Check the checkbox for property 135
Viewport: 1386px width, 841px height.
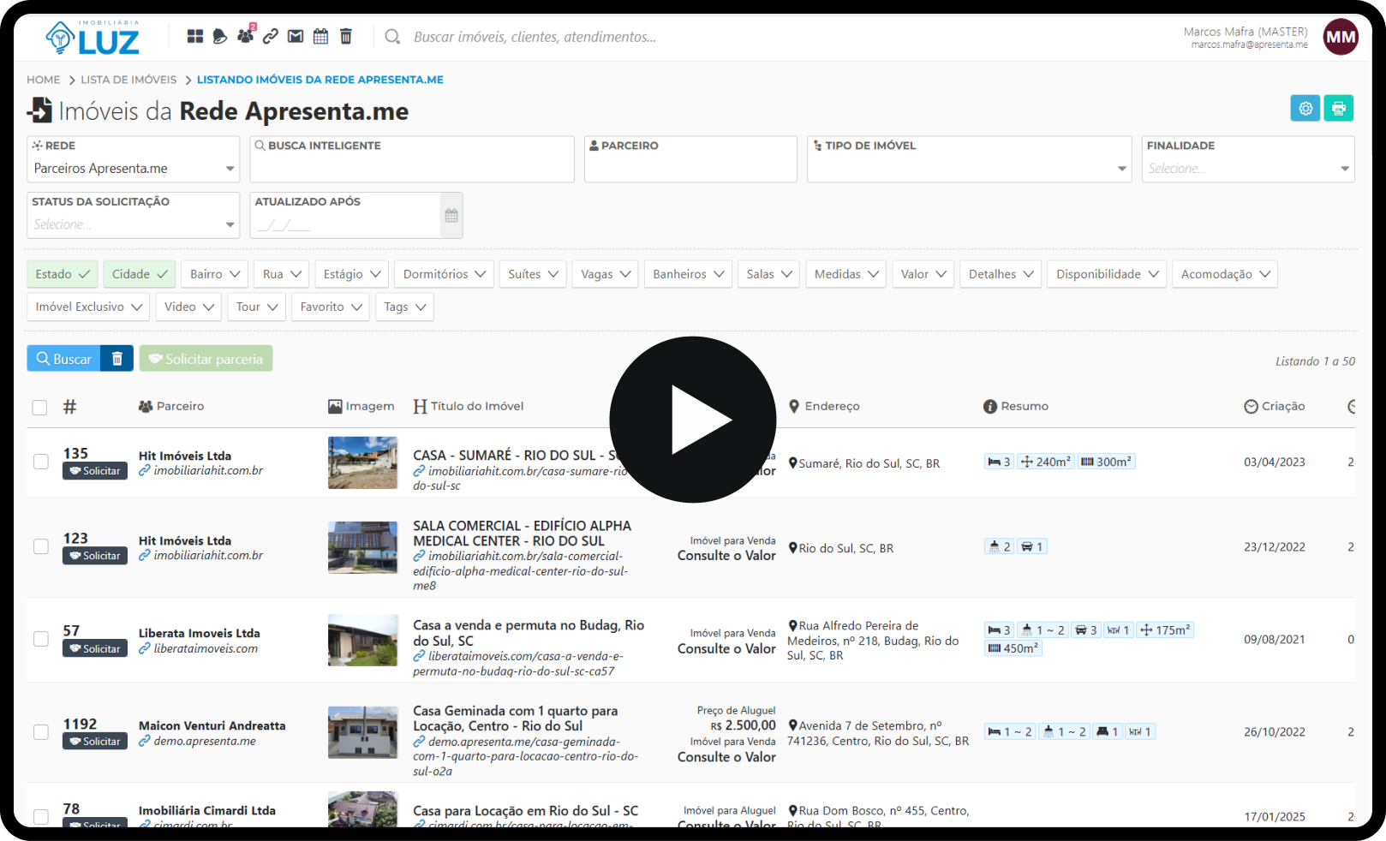tap(41, 462)
